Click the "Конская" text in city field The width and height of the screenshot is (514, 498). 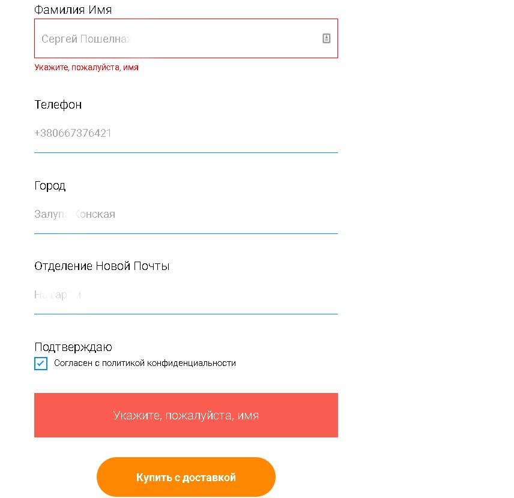[x=95, y=214]
